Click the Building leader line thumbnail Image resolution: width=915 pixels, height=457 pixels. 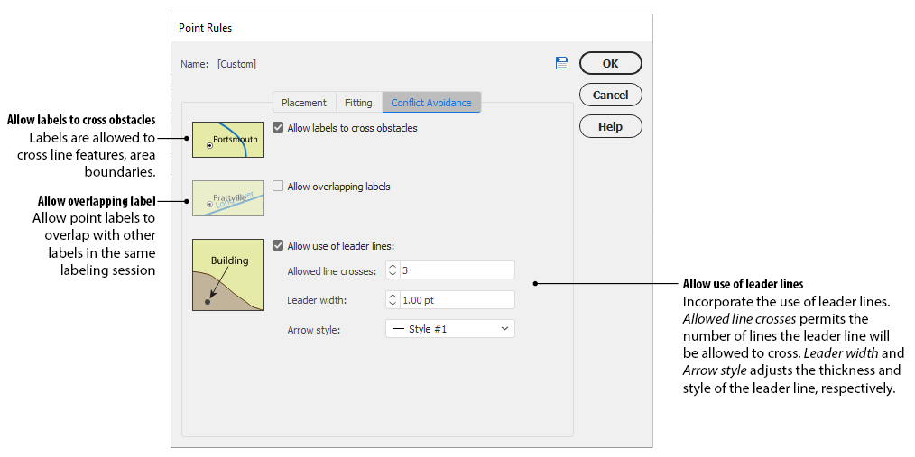228,275
